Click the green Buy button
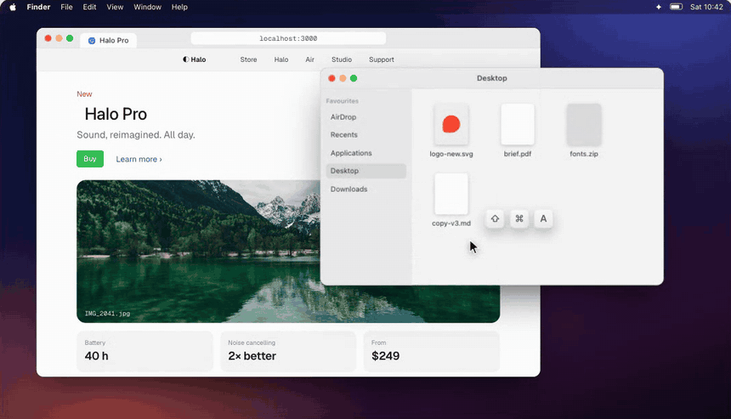The image size is (731, 419). click(90, 159)
